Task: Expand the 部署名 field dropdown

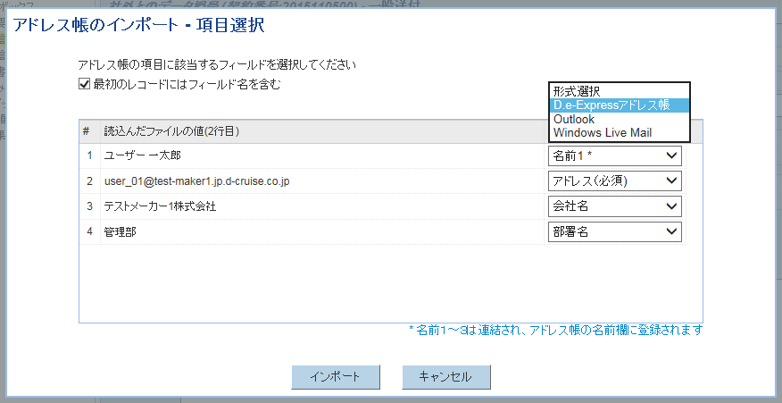Action: [614, 232]
